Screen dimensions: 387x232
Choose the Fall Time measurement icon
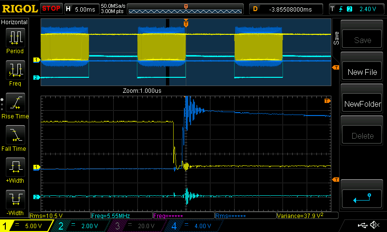15,136
